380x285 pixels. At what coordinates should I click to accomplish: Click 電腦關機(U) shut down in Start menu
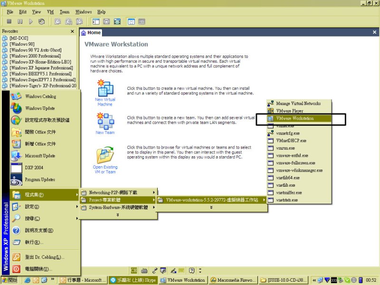click(45, 269)
